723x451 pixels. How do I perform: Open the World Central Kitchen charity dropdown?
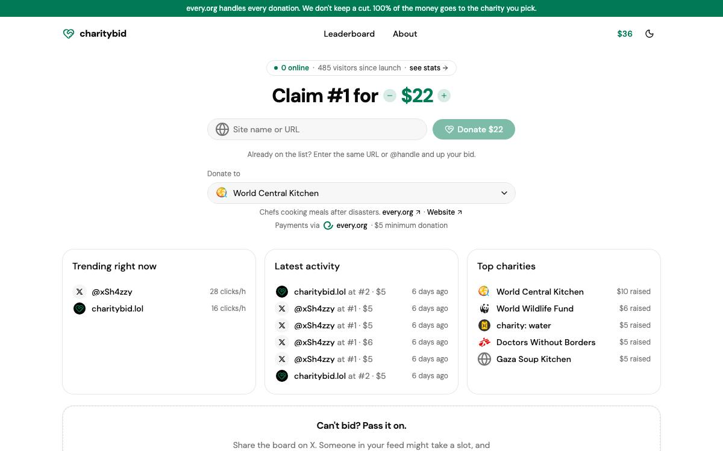[361, 193]
